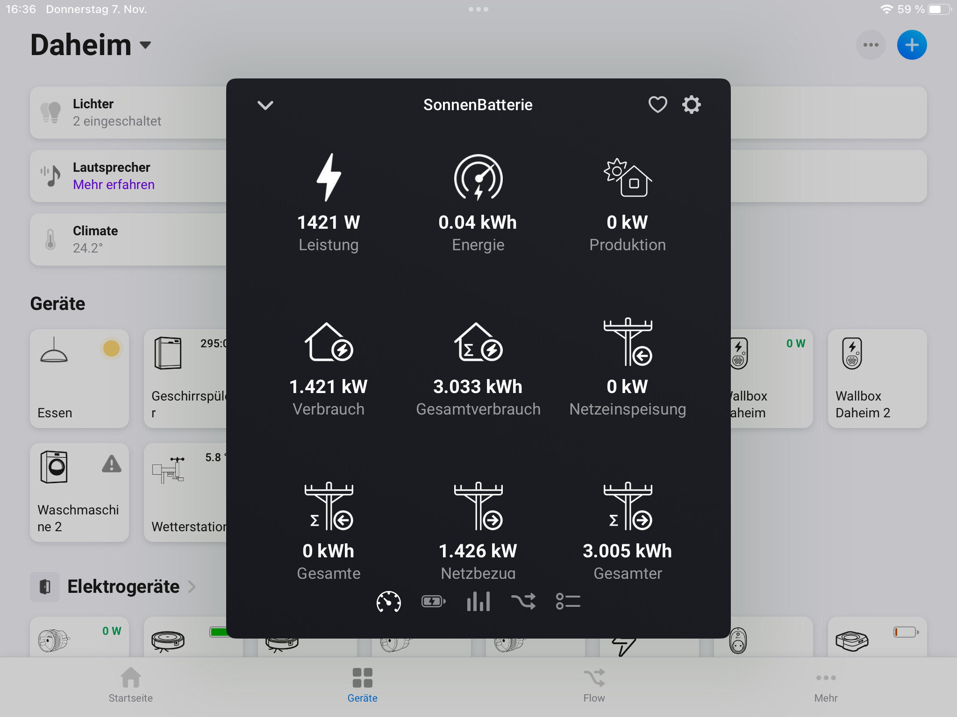Show bar chart insights icon
The image size is (957, 717).
point(478,601)
